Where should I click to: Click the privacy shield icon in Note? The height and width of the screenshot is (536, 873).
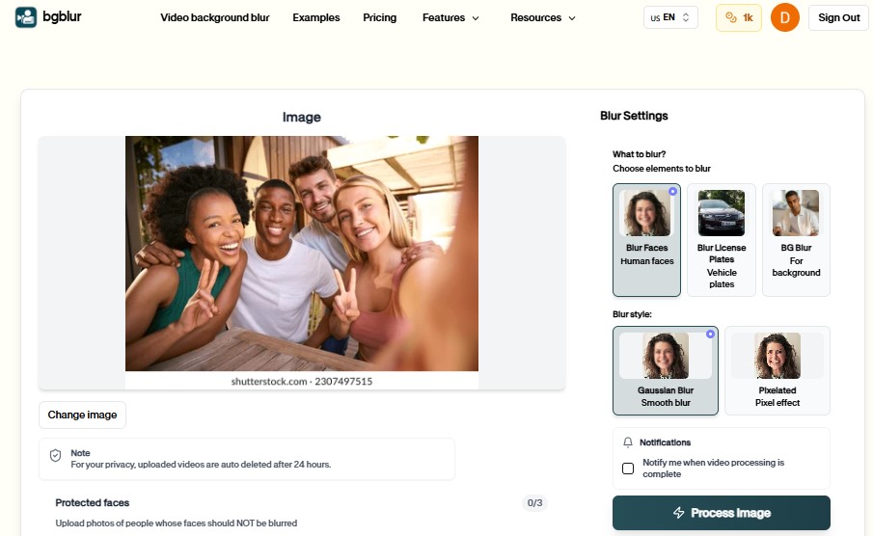coord(56,456)
